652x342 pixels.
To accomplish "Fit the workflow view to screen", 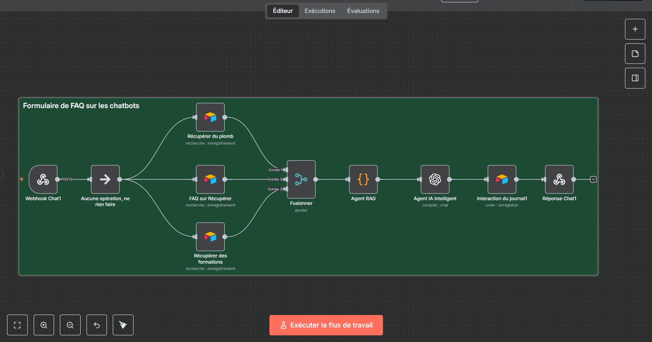I will (17, 325).
